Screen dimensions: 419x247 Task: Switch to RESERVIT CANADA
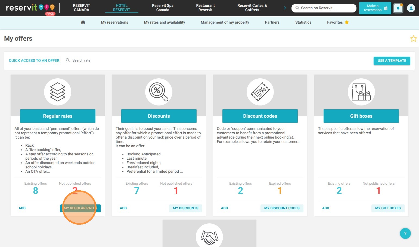[x=81, y=8]
